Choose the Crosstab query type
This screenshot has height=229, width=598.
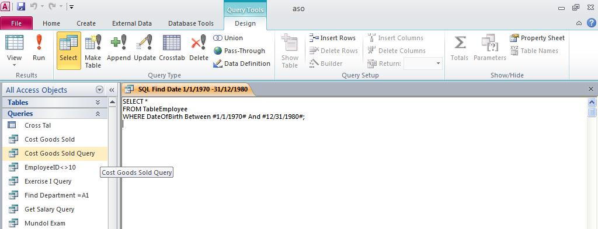pos(172,48)
